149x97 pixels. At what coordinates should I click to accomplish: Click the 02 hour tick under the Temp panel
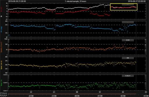[x=123, y=92]
